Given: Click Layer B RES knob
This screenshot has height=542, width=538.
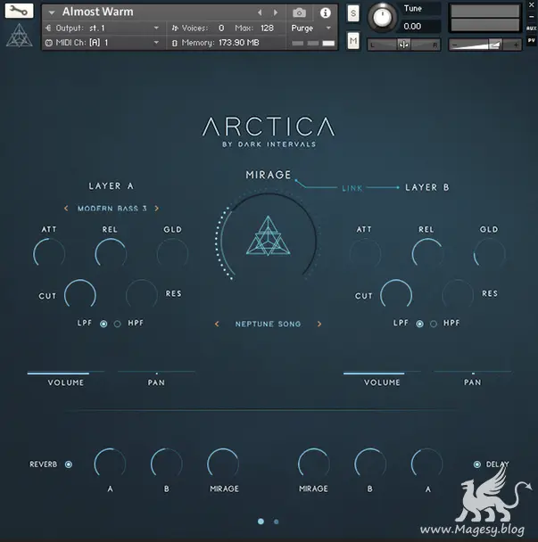Looking at the screenshot, I should tap(458, 295).
